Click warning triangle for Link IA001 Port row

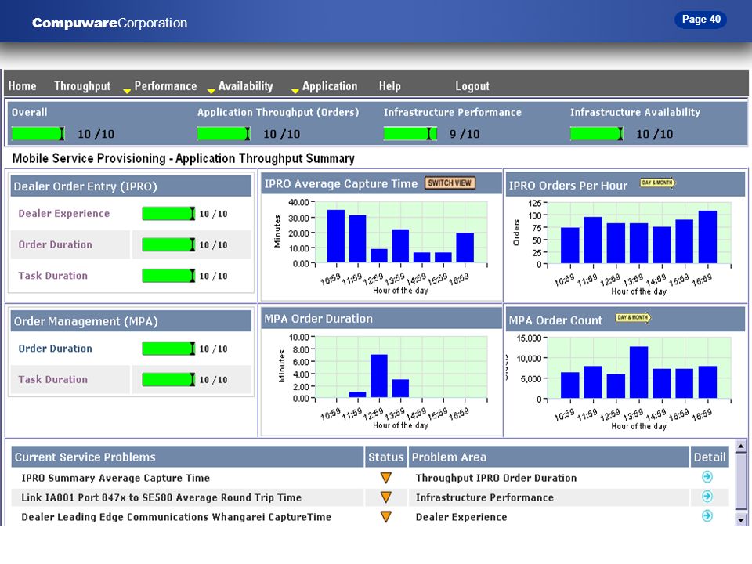click(386, 497)
